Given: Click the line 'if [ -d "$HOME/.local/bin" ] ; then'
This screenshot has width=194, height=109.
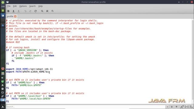Looking at the screenshot, I should pyautogui.click(x=30, y=96).
